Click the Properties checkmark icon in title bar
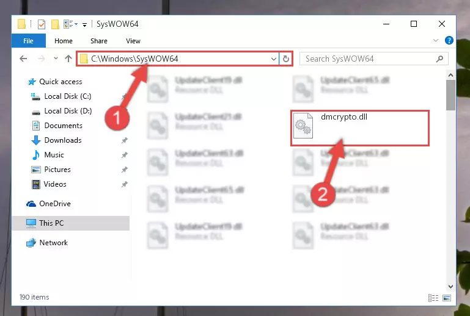 pos(42,24)
